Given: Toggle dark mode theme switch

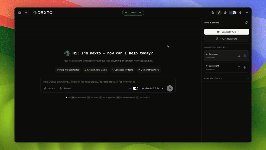Looking at the screenshot, I should point(233,13).
